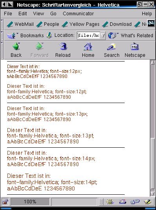Image resolution: width=156 pixels, height=210 pixels.
Task: Collapse the location toolbar via its grip
Action: tap(2, 36)
